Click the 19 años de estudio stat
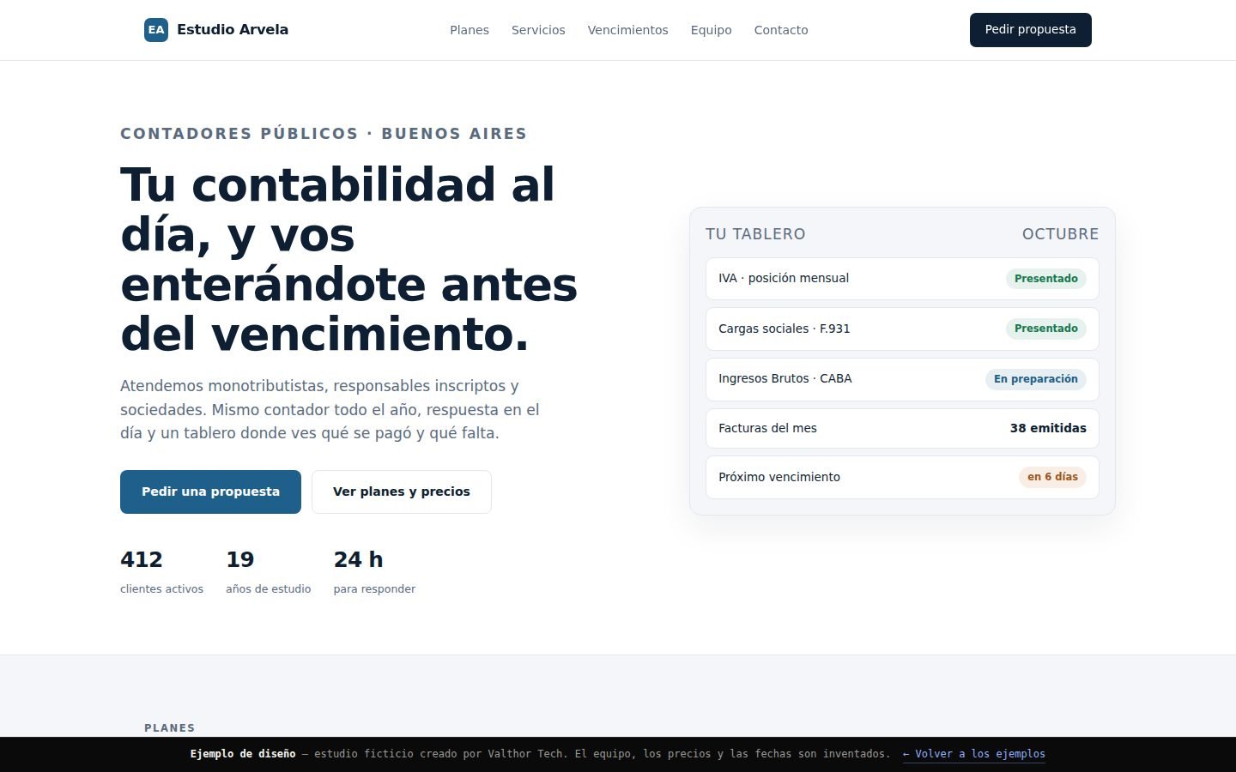This screenshot has height=772, width=1236. [x=268, y=571]
